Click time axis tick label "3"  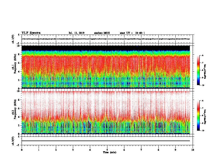pyautogui.click(x=73, y=150)
